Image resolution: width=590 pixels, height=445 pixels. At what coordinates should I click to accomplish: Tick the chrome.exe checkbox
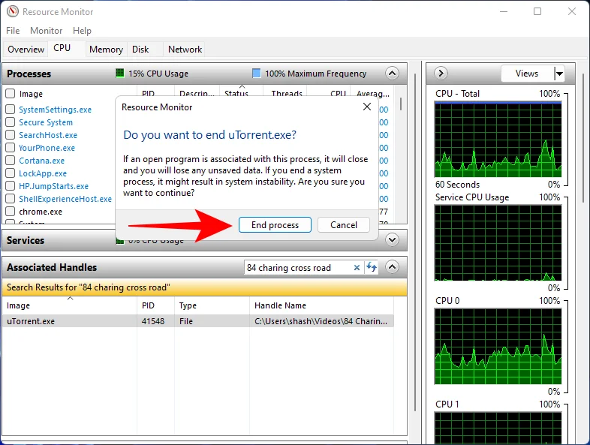pos(11,212)
